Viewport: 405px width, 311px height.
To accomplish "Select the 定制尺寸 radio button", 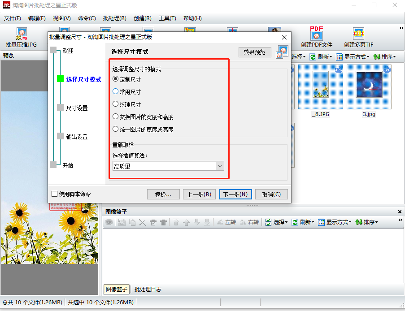I will pos(115,79).
